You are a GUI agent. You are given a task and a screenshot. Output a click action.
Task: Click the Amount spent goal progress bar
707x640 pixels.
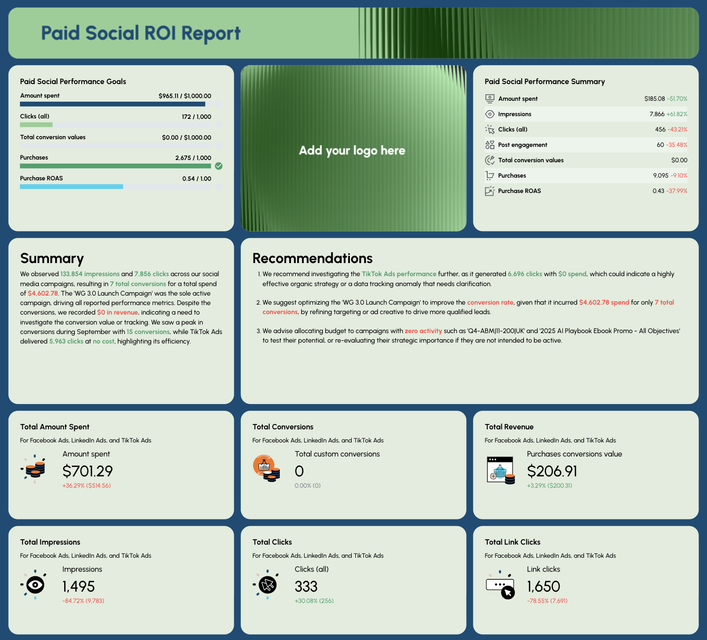pyautogui.click(x=112, y=104)
